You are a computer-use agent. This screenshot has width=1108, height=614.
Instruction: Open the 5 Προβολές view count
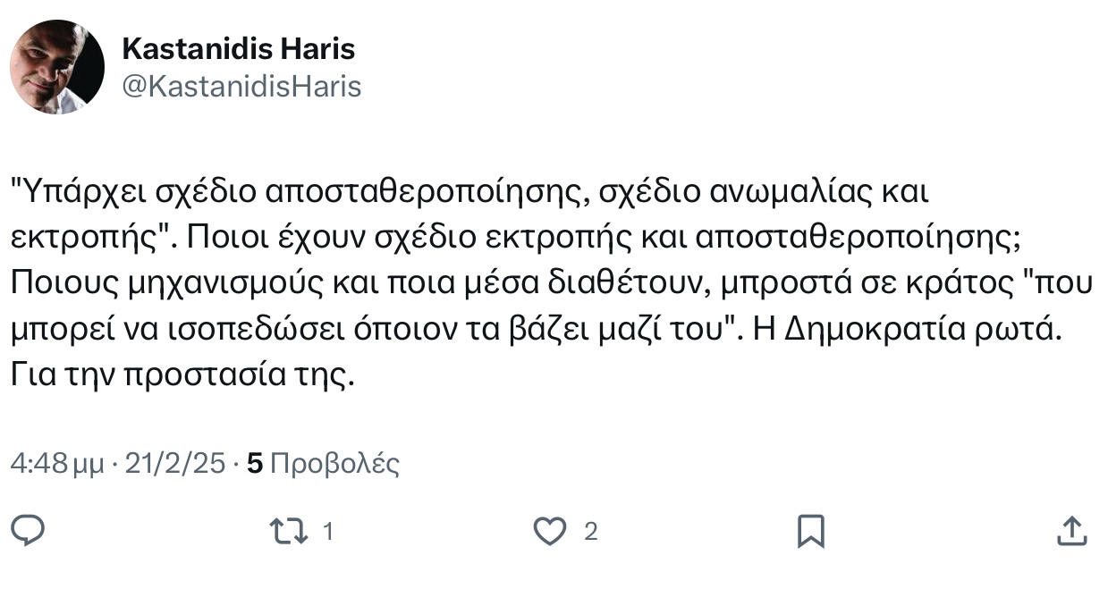[323, 464]
